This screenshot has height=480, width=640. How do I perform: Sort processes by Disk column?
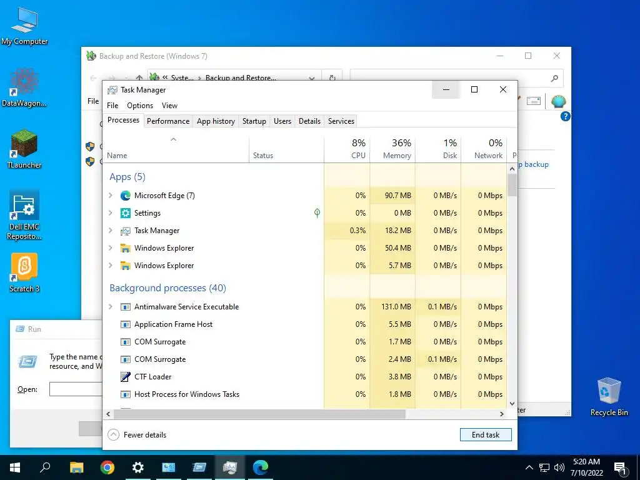click(438, 149)
